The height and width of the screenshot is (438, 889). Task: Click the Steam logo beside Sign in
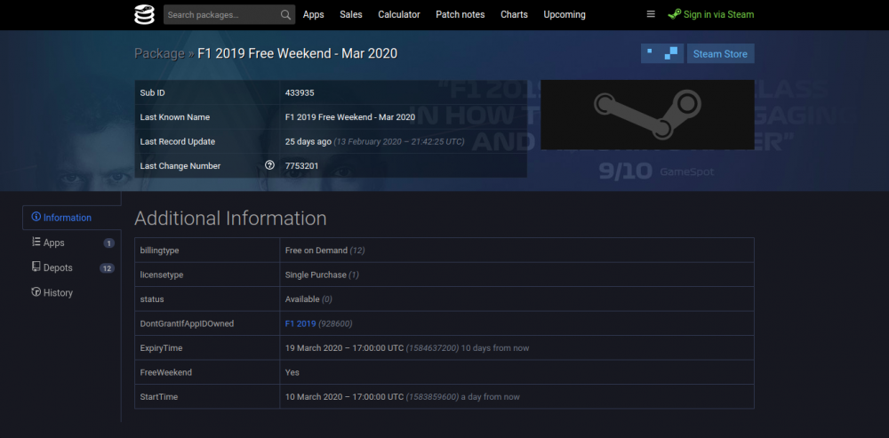(675, 15)
